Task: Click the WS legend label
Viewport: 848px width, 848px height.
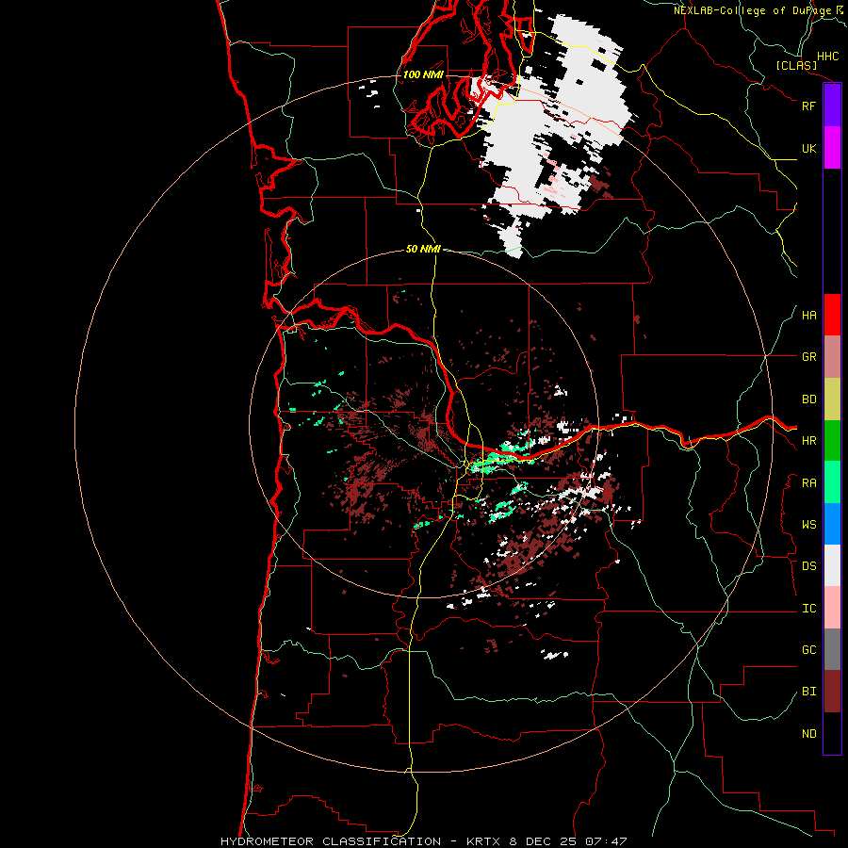Action: tap(808, 525)
